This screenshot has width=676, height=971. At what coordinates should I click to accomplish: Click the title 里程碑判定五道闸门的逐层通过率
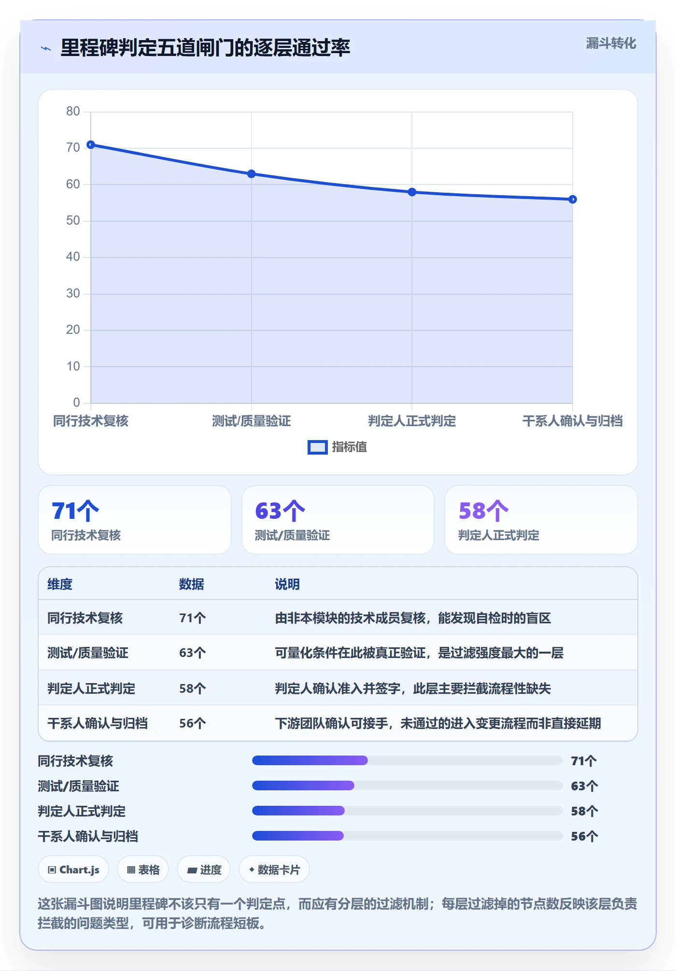pos(205,48)
